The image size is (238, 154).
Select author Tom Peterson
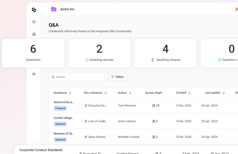(127, 106)
